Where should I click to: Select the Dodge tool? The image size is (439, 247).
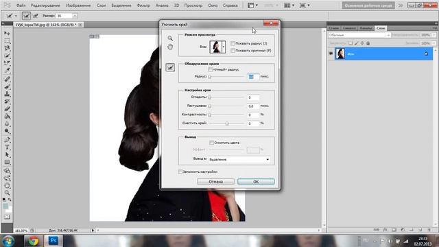[x=7, y=131]
